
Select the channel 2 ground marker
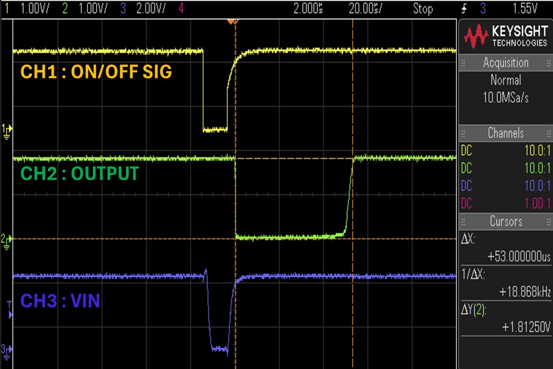[6, 242]
